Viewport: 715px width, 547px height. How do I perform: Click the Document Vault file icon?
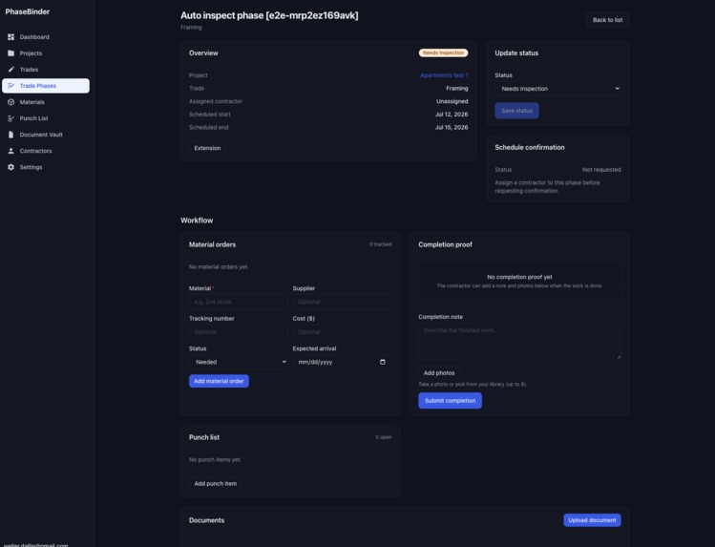[11, 135]
